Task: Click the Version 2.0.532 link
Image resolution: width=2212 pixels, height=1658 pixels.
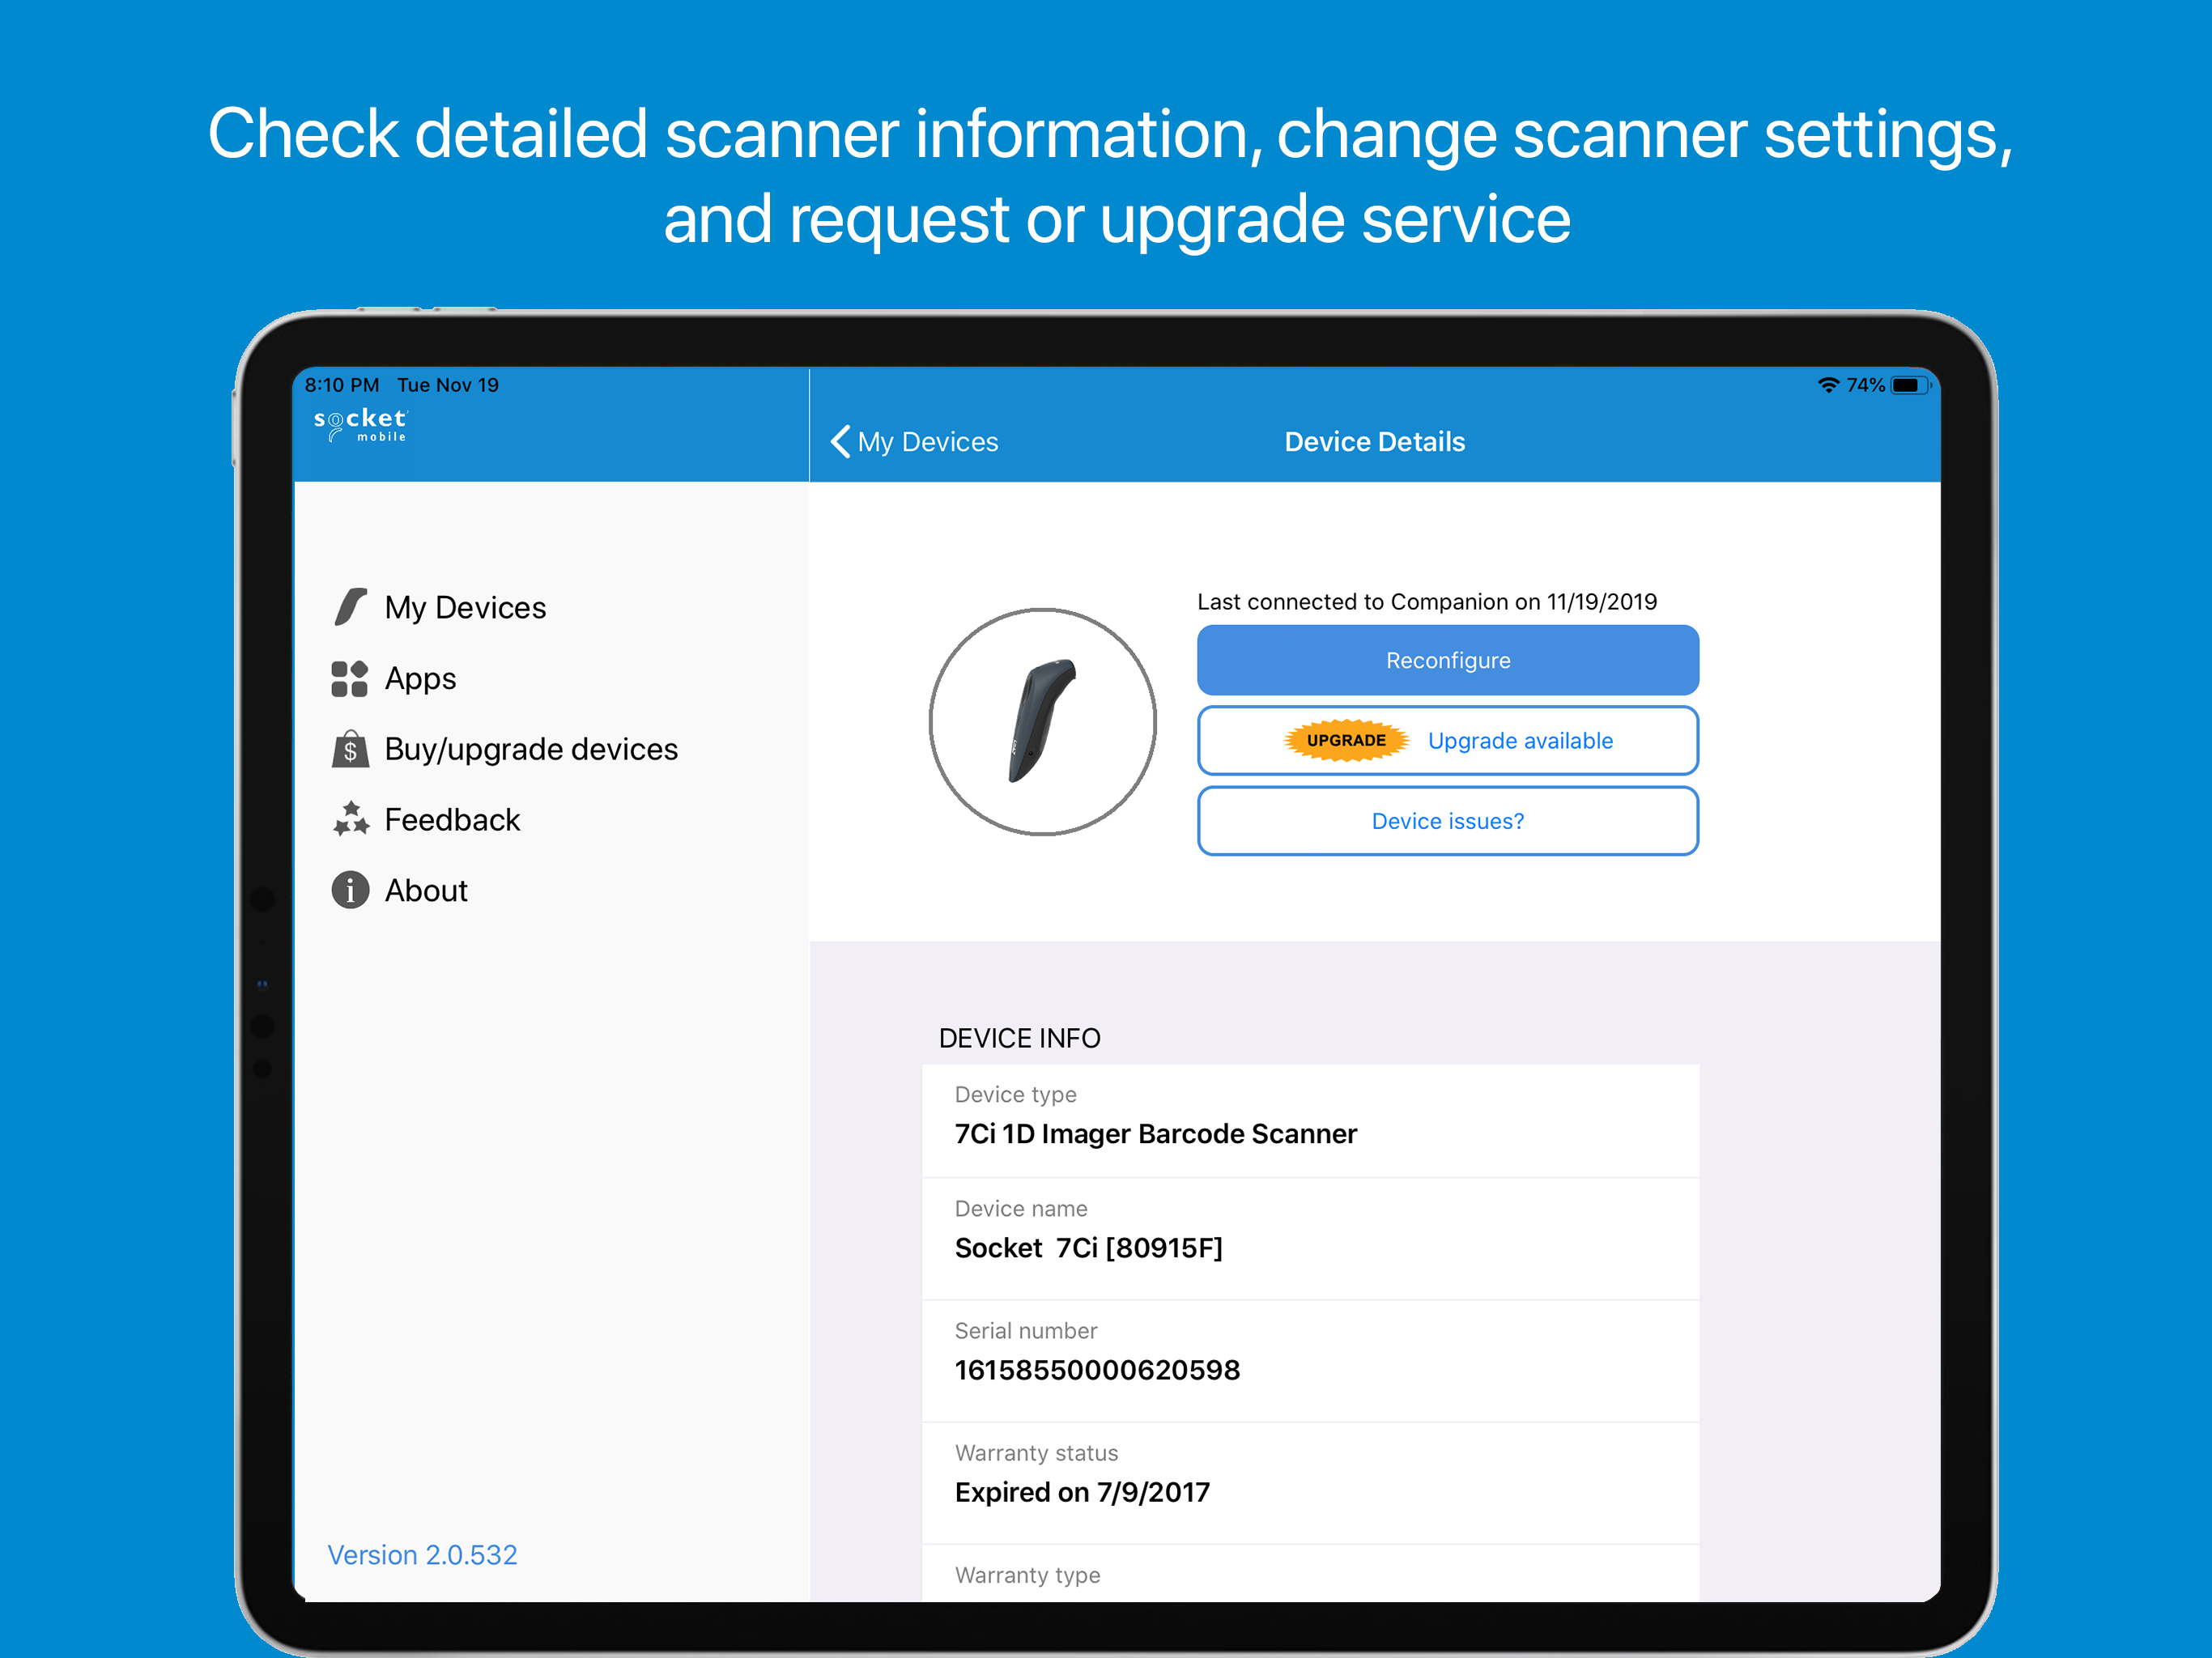Action: (x=422, y=1554)
